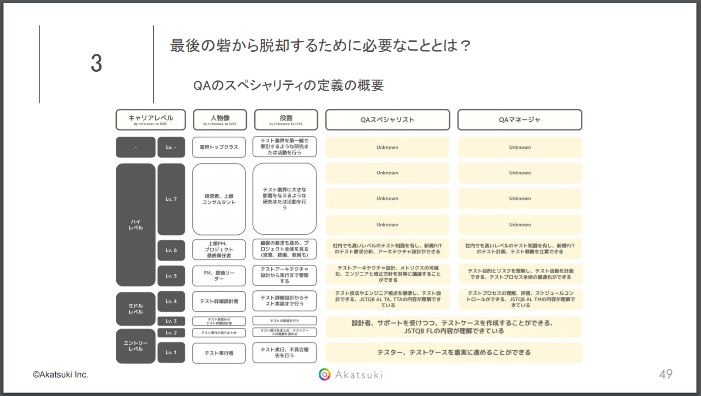Select role box テストアーキテクチャ設計から実行まで管理する
This screenshot has height=396, width=701.
pyautogui.click(x=284, y=275)
